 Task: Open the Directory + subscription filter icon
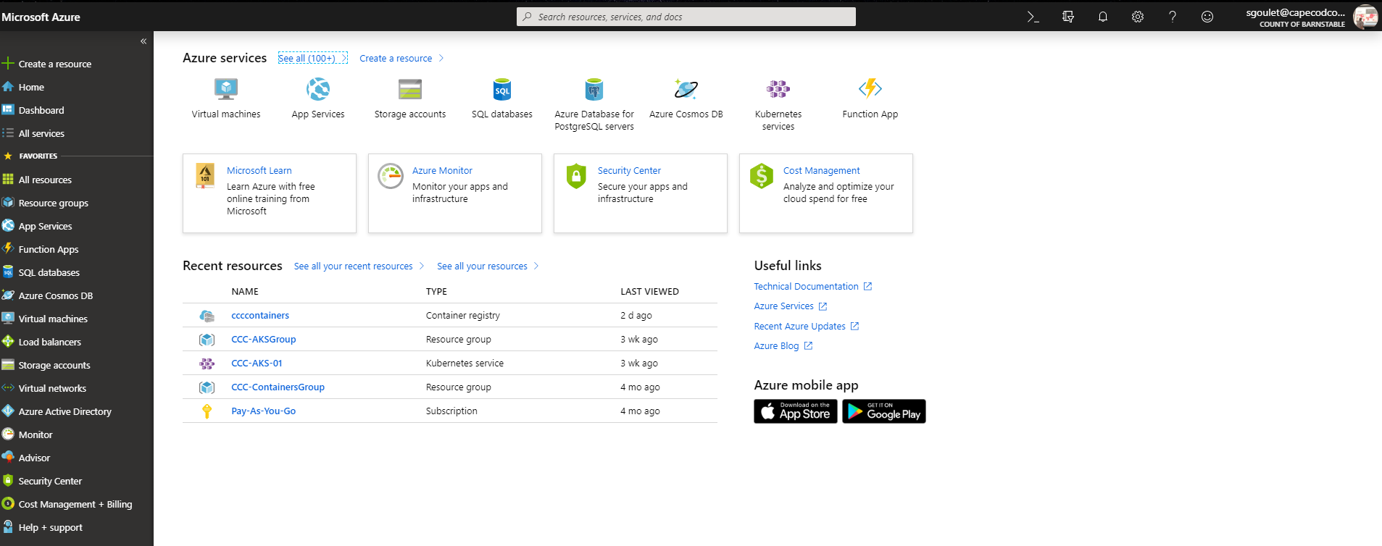tap(1067, 17)
